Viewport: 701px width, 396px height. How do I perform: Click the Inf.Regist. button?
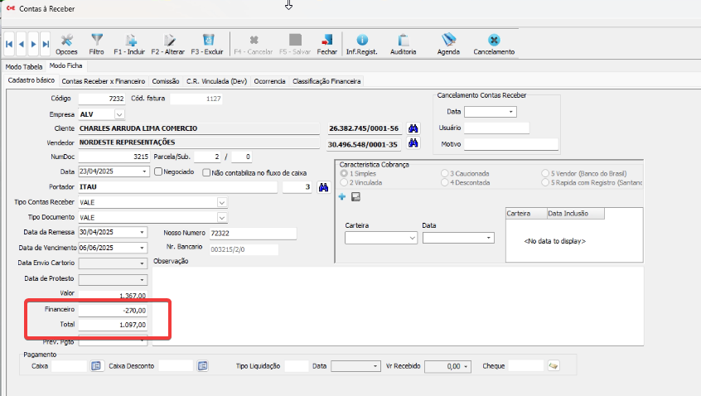point(362,43)
